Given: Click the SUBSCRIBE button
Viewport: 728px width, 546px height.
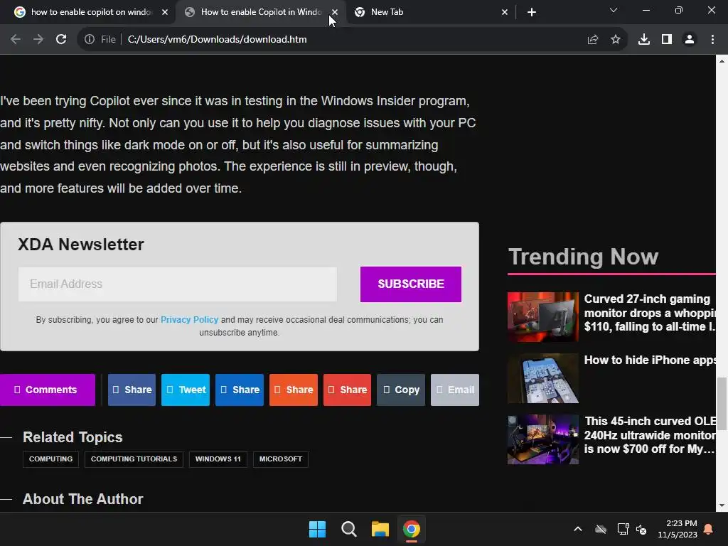Looking at the screenshot, I should tap(410, 284).
